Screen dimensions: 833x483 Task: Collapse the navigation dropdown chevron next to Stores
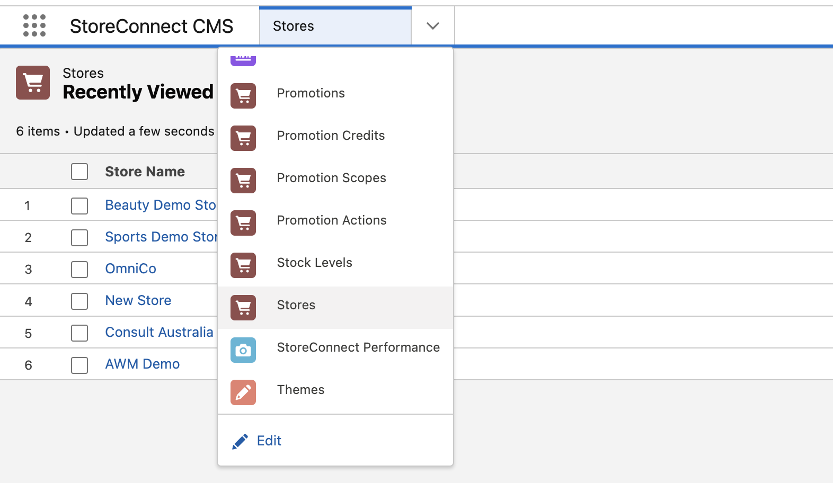433,26
